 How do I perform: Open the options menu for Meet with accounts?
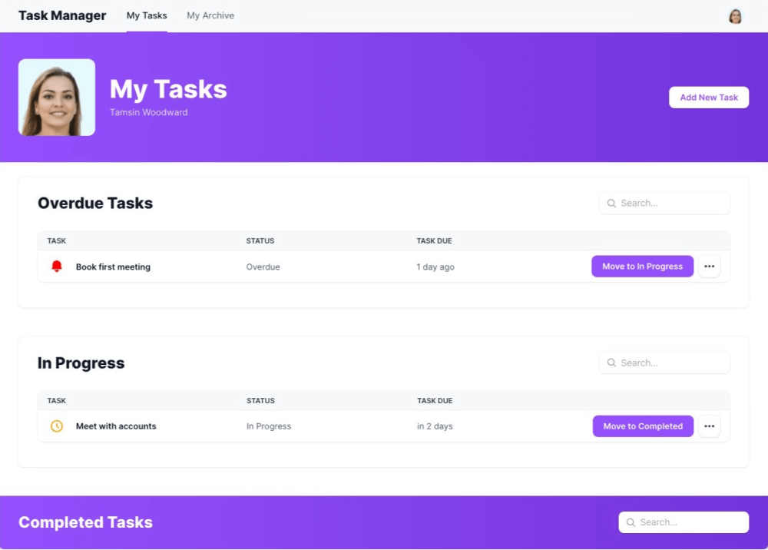(709, 426)
